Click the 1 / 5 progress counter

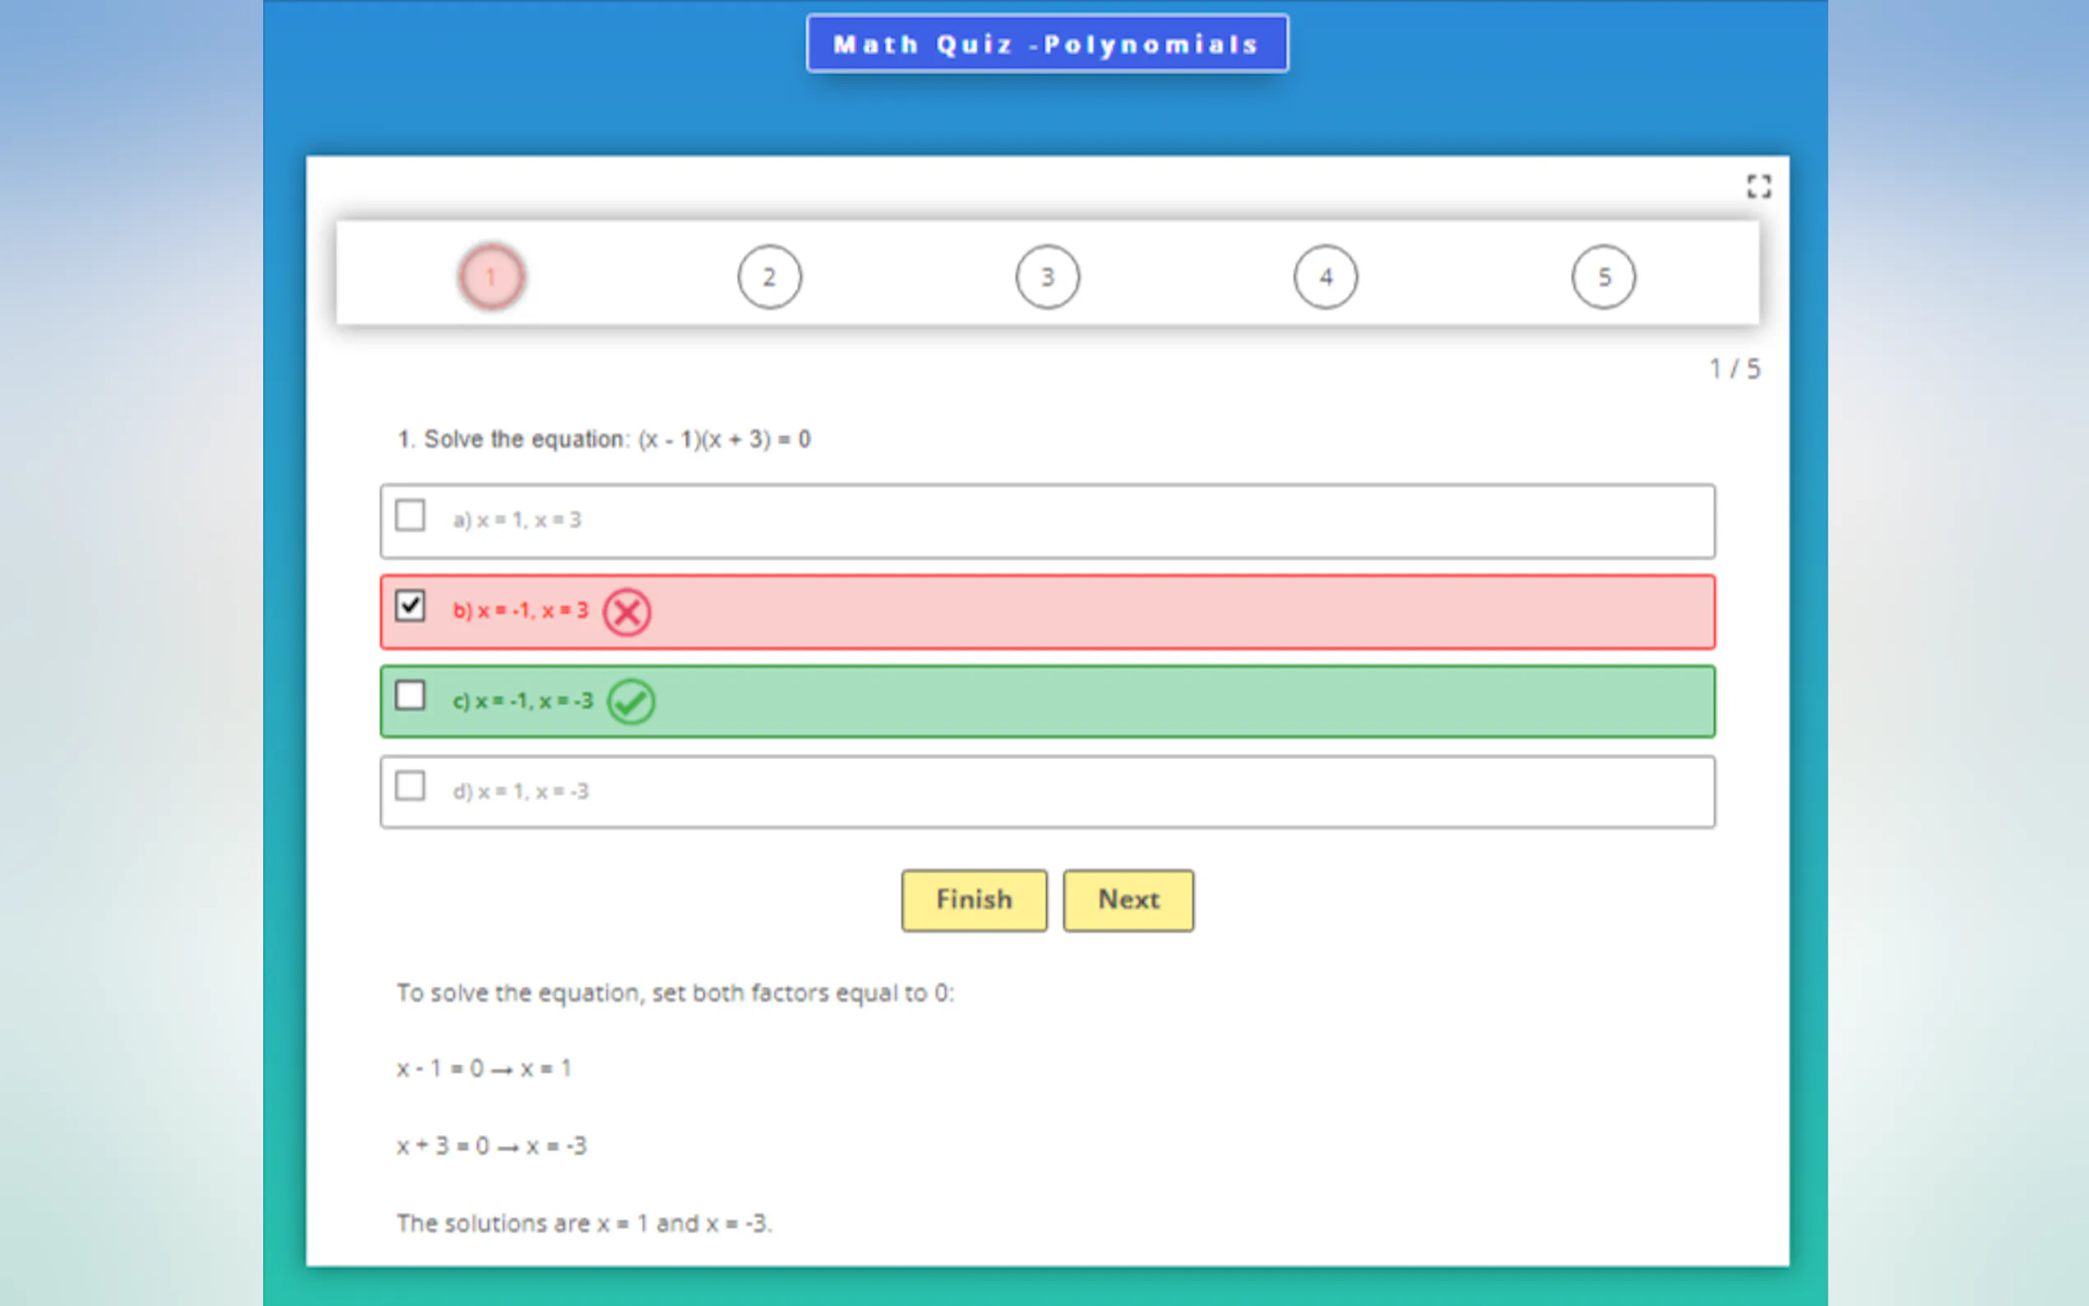(x=1734, y=370)
